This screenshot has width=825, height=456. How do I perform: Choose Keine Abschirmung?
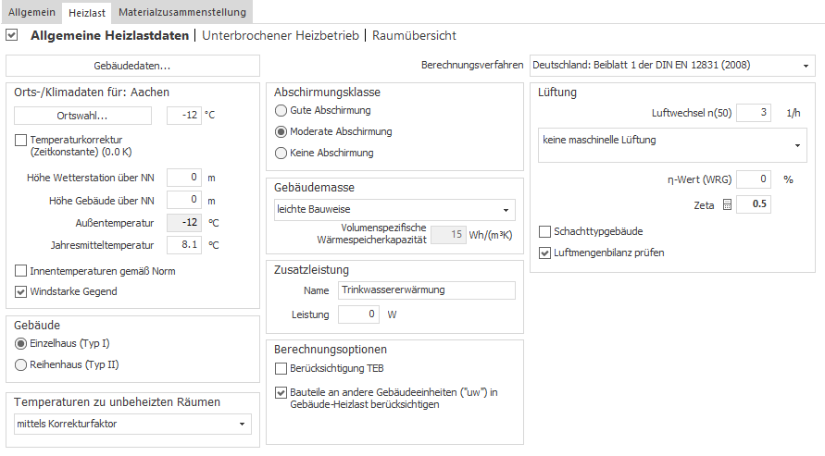[281, 153]
